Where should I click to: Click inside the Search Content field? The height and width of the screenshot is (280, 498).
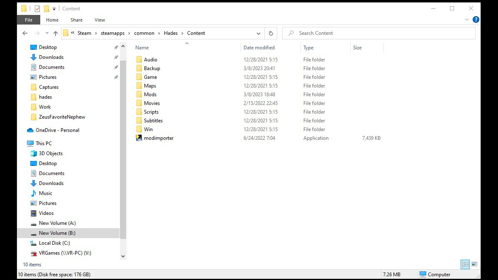(x=373, y=33)
